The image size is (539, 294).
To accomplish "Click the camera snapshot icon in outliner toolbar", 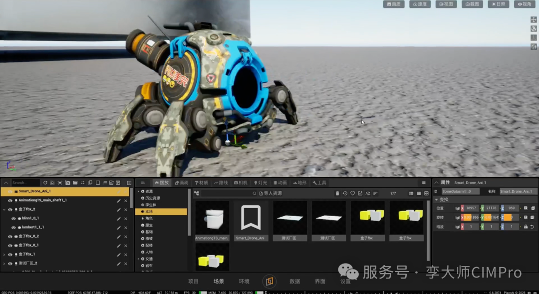I will pyautogui.click(x=68, y=183).
